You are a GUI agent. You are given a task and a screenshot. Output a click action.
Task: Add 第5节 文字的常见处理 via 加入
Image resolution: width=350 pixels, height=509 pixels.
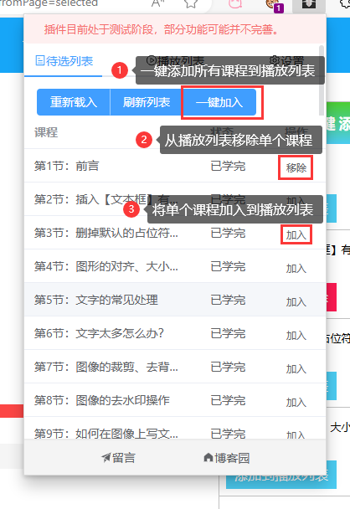[x=296, y=301]
